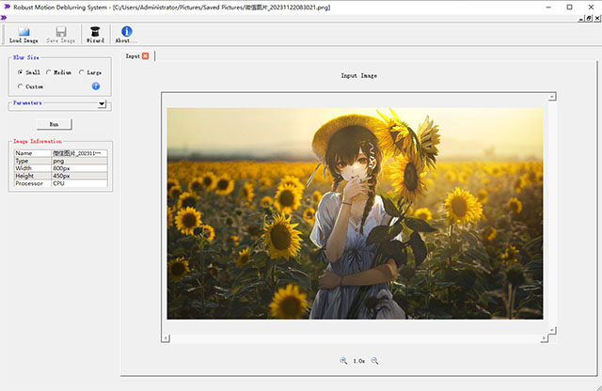Screen dimensions: 602x391
Task: Select the Custom blur size option
Action: click(x=21, y=86)
